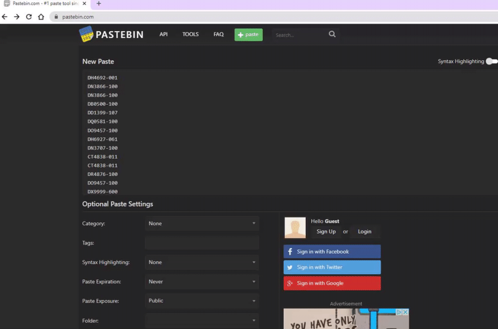
Task: Close the advertisement with X icon
Action: [x=405, y=312]
